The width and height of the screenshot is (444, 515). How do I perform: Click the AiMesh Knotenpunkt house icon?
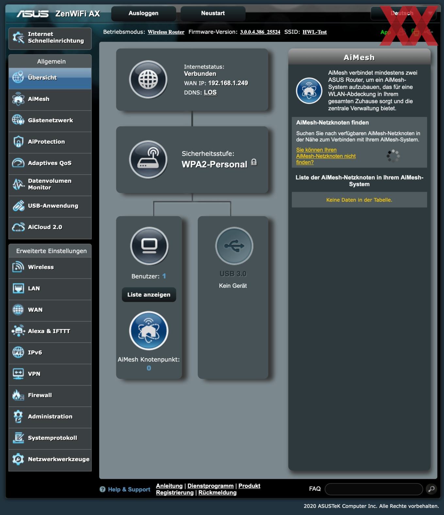click(149, 330)
